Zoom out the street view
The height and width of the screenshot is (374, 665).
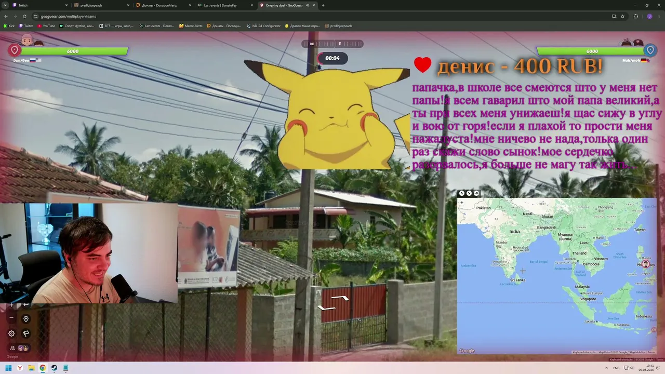pos(11,317)
